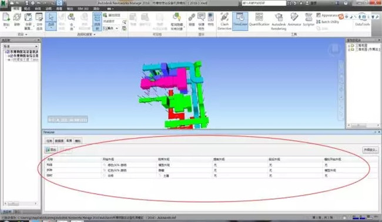Toggle the Selection Tree ribbon button
Viewport: 382px width, 222px height.
click(97, 21)
